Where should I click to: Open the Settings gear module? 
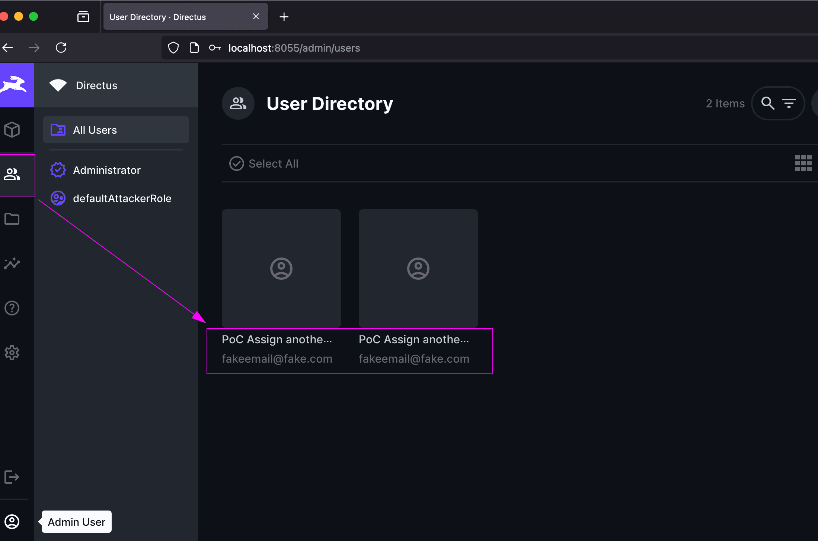pyautogui.click(x=12, y=353)
